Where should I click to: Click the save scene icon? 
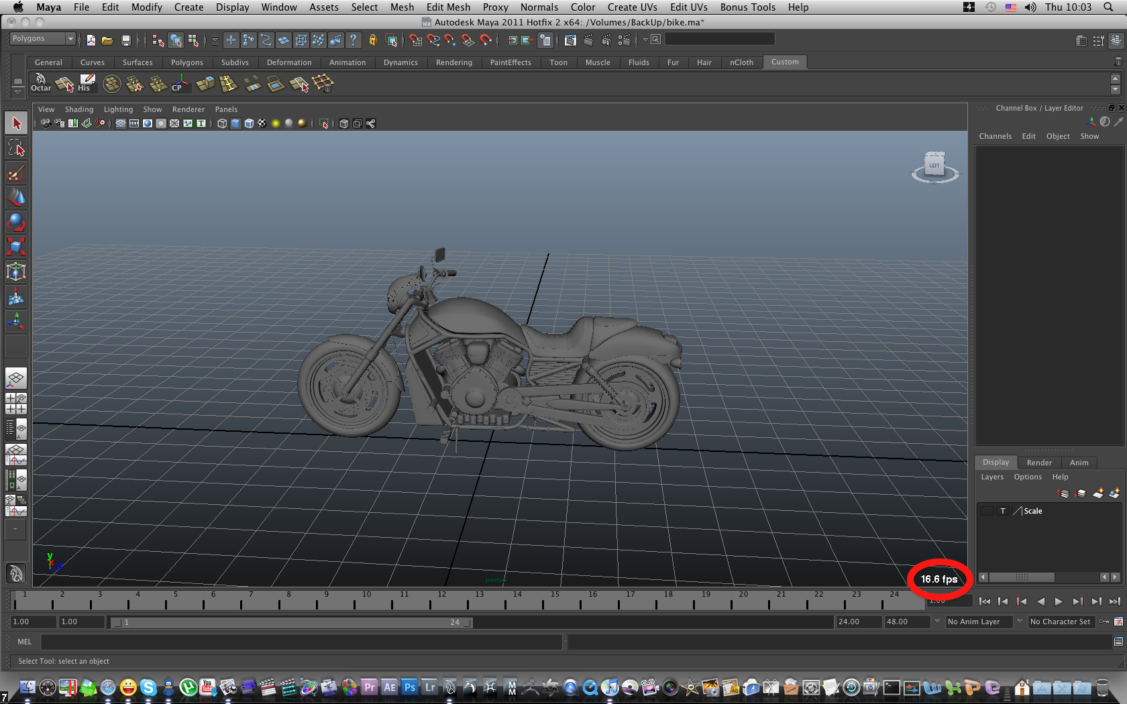[125, 40]
